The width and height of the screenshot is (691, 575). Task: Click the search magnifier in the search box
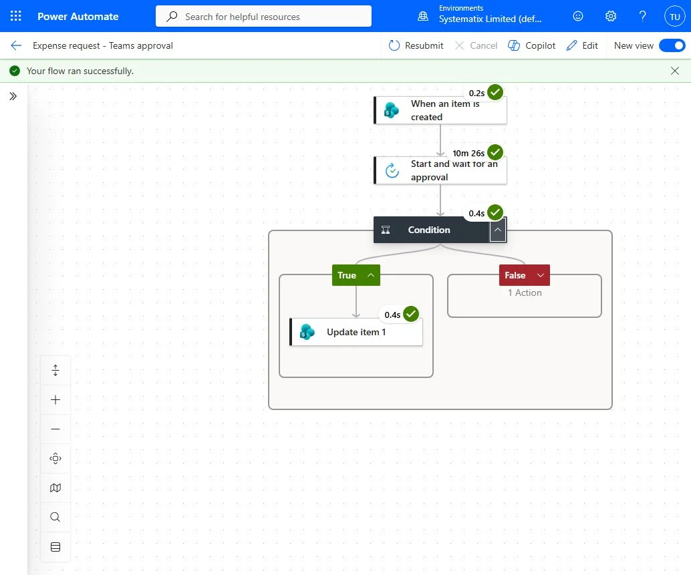click(x=172, y=16)
